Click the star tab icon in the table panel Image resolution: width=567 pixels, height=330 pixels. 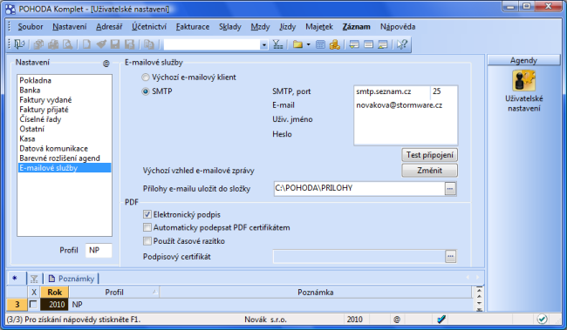(15, 278)
